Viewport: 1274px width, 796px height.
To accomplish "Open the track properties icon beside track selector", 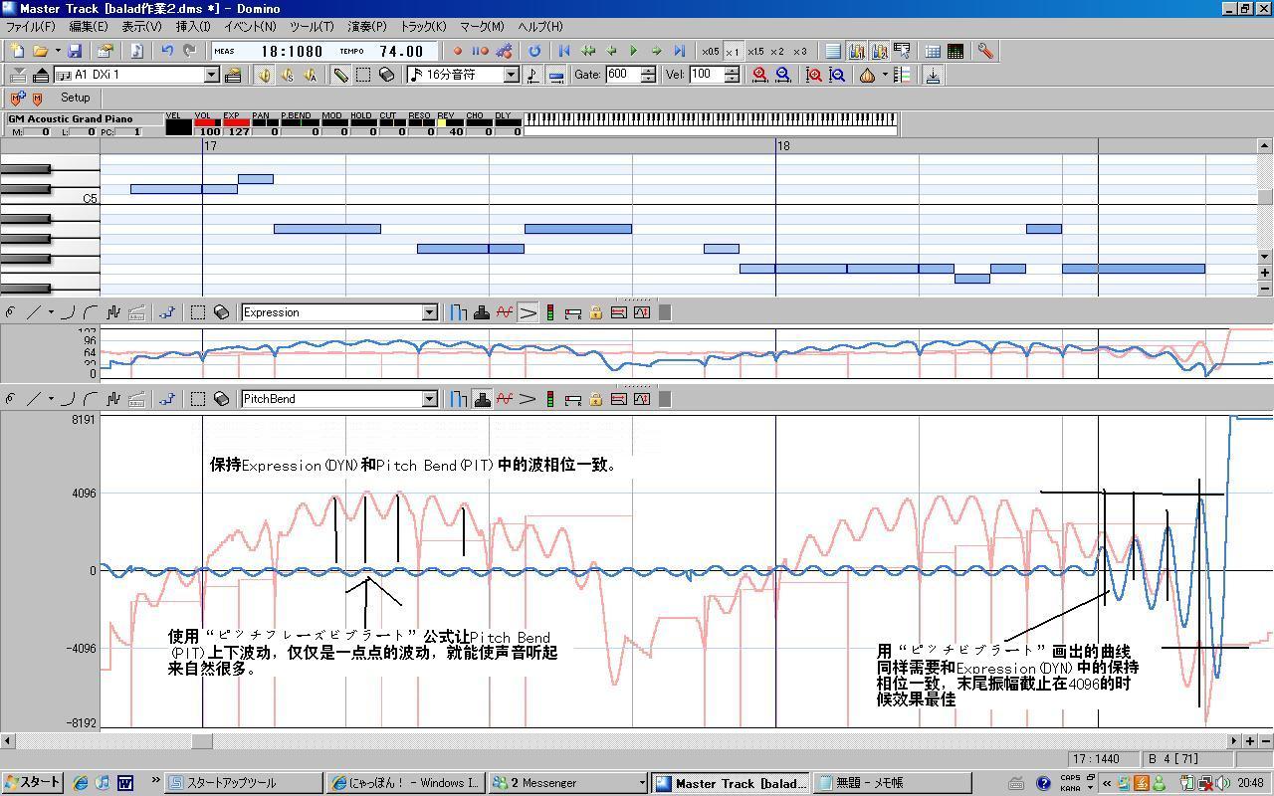I will (x=233, y=75).
